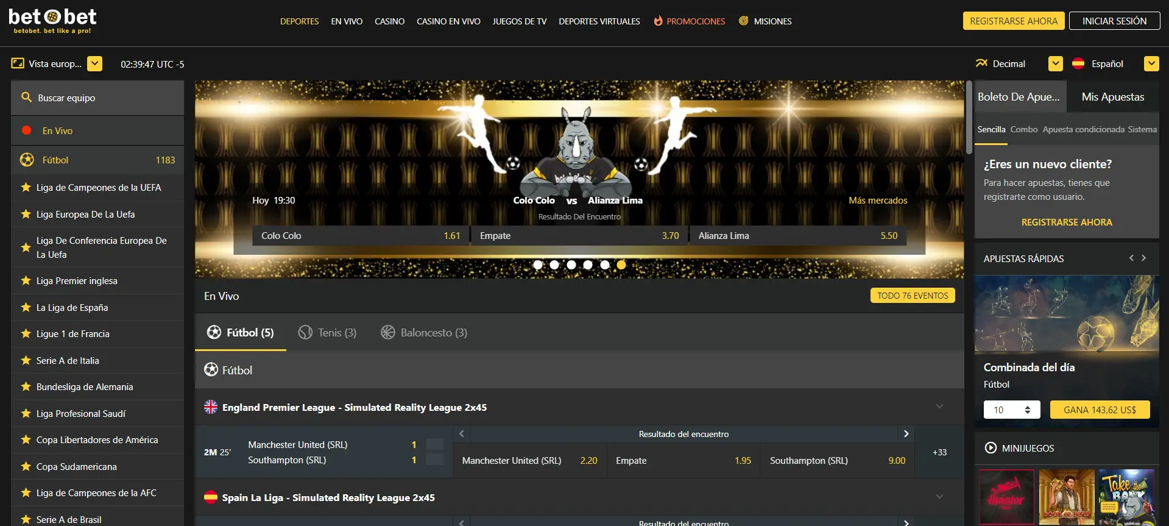Image resolution: width=1169 pixels, height=526 pixels.
Task: Click star beside Serie A de Italia
Action: click(26, 360)
